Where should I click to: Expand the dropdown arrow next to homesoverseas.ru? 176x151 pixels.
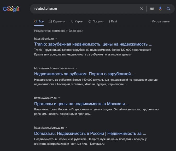pos(77,68)
